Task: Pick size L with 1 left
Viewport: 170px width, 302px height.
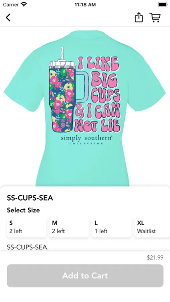Action: coord(112,227)
